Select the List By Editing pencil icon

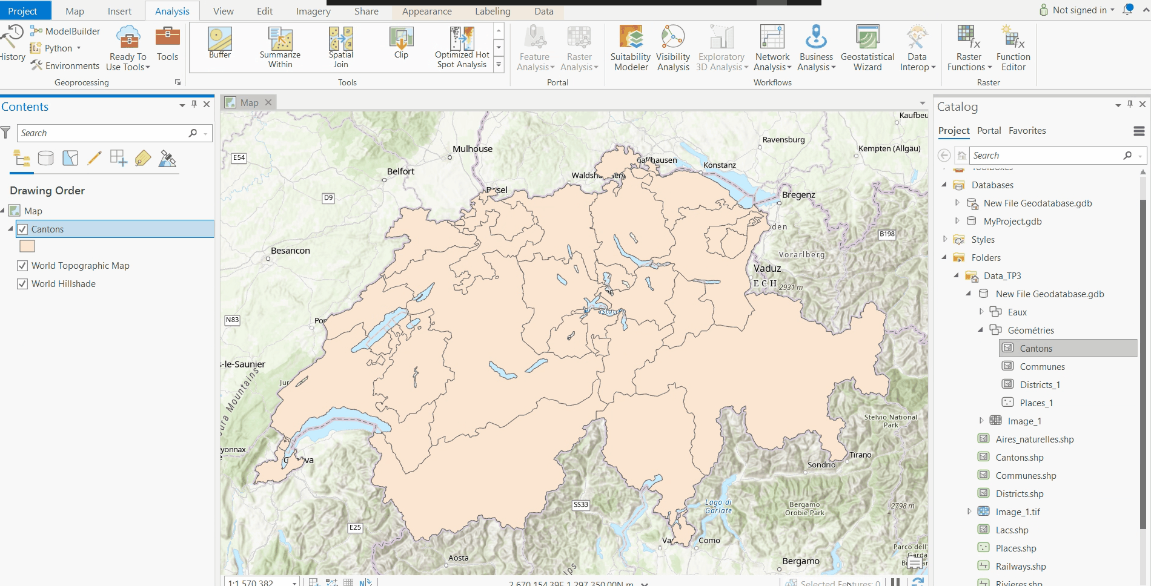(94, 159)
